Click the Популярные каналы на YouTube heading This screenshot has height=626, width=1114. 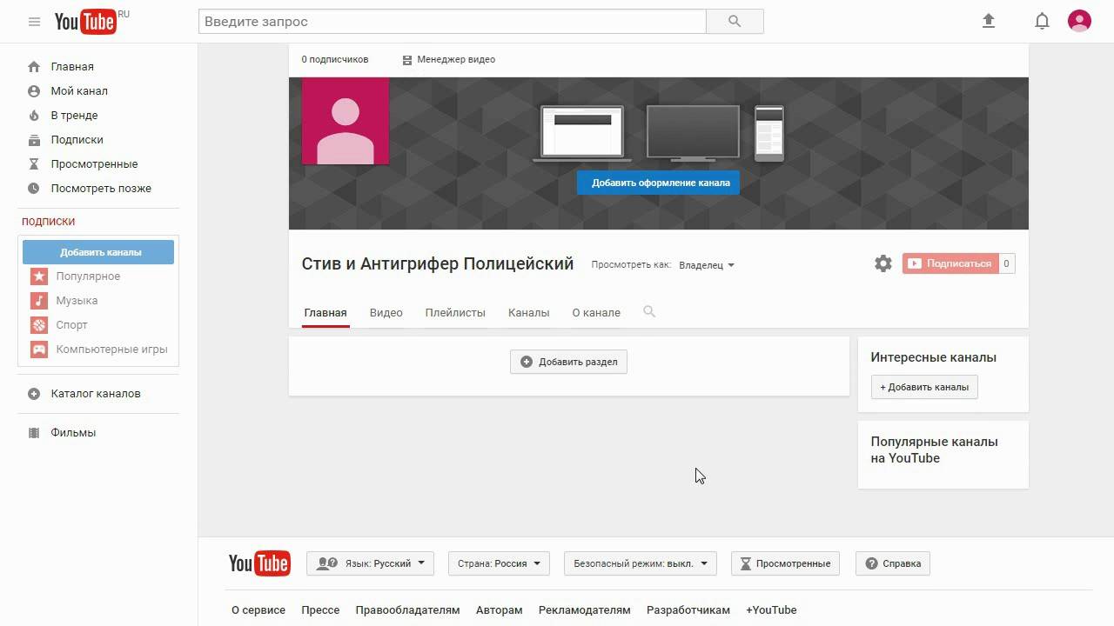click(x=934, y=450)
